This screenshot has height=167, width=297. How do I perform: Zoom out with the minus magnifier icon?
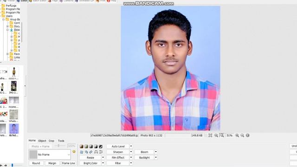242,135
